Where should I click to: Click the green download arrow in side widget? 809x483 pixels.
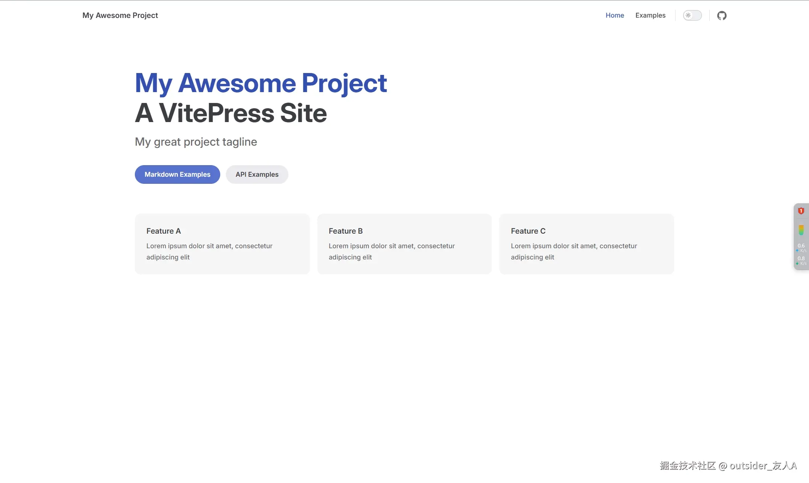[x=797, y=262]
